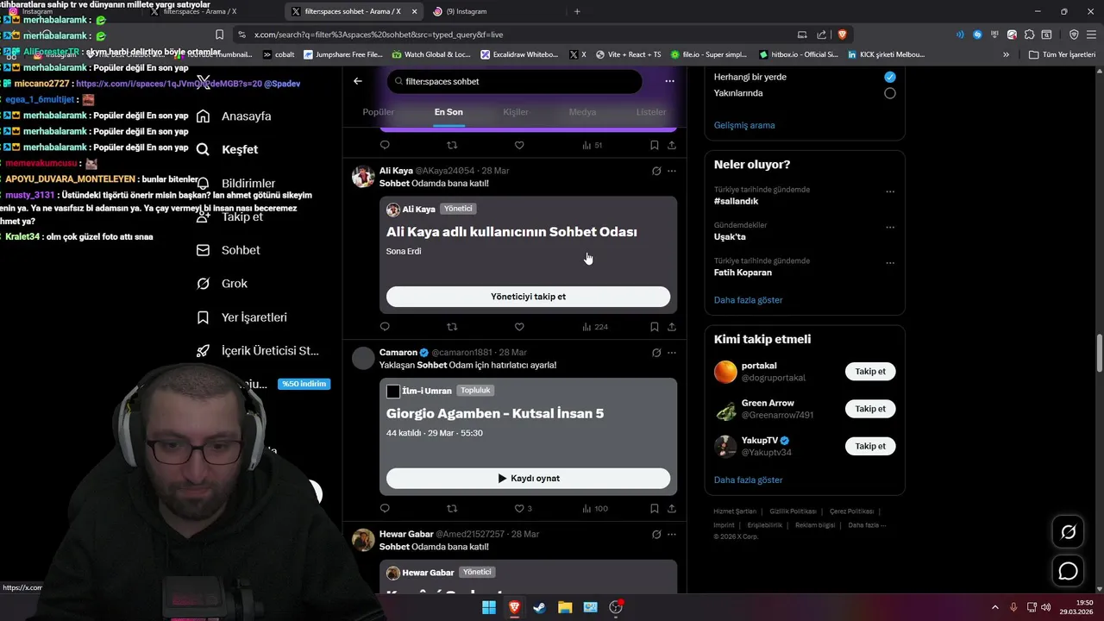Reply to Ali Kaya's post

coord(385,327)
